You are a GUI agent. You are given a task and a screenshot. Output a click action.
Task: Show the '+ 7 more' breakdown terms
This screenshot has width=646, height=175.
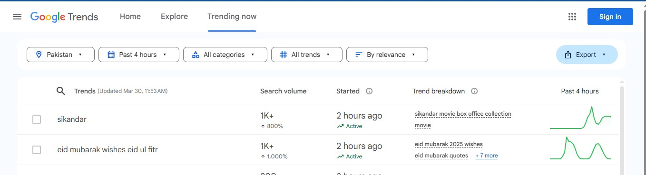point(487,156)
